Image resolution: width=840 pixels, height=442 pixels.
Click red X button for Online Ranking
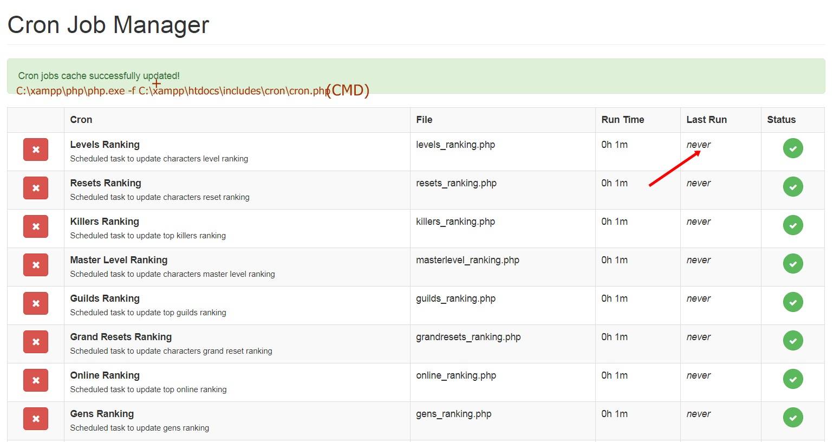pos(36,380)
